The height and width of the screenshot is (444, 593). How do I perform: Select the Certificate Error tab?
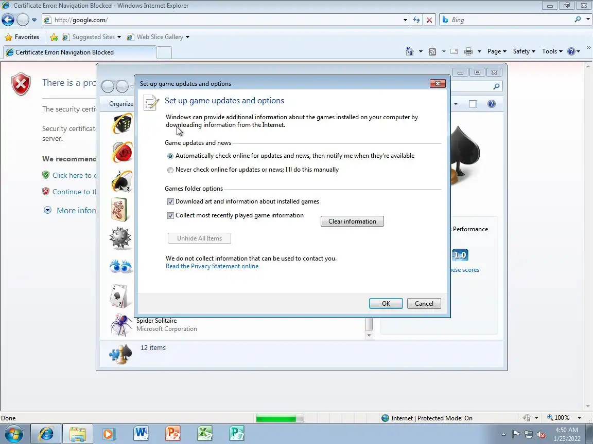point(79,52)
